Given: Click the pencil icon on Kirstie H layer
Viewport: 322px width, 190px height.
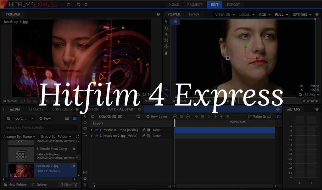Looking at the screenshot, I should (143, 130).
